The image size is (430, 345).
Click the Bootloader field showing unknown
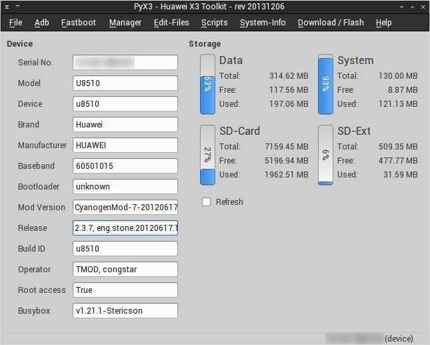point(125,187)
